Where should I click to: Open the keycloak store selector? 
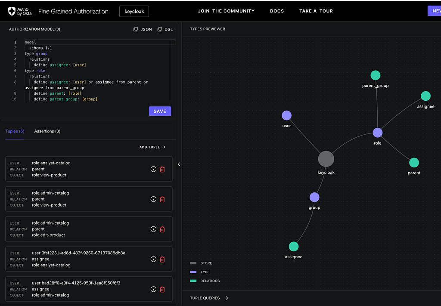[x=134, y=12]
